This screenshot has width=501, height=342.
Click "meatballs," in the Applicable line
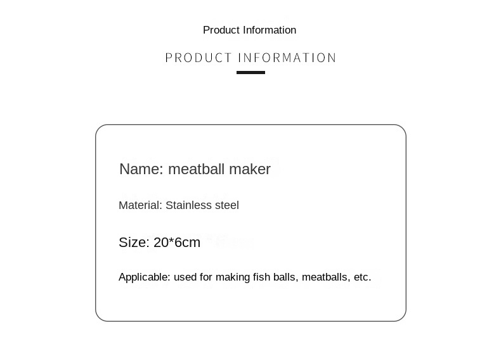tap(325, 277)
